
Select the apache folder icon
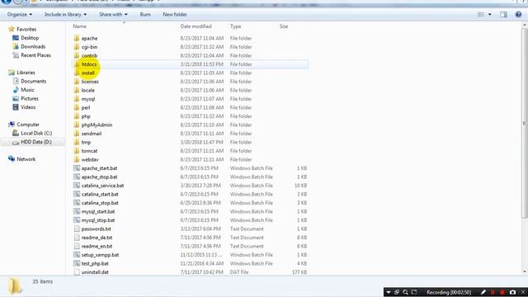point(77,38)
